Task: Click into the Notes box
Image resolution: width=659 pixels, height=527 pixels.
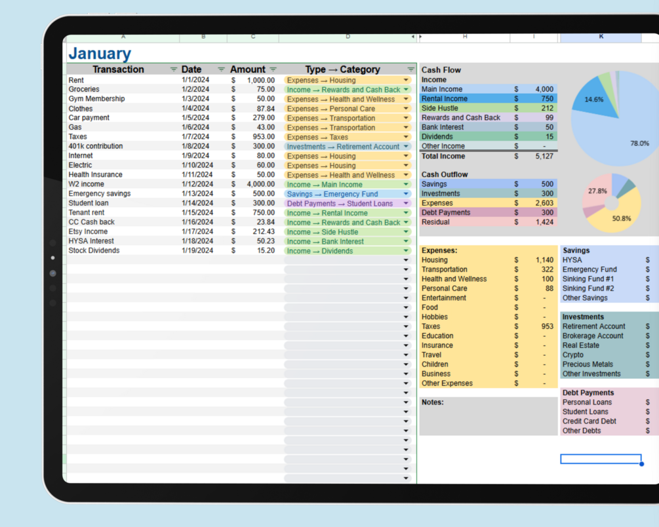Action: pyautogui.click(x=489, y=416)
